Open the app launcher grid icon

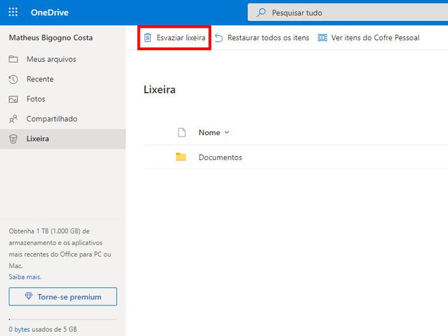tap(13, 12)
